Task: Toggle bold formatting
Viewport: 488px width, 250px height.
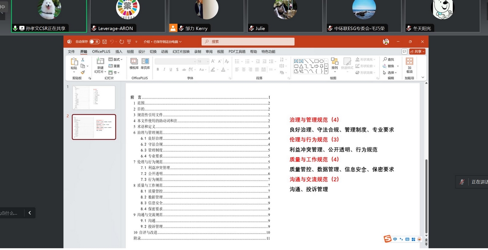Action: 158,69
